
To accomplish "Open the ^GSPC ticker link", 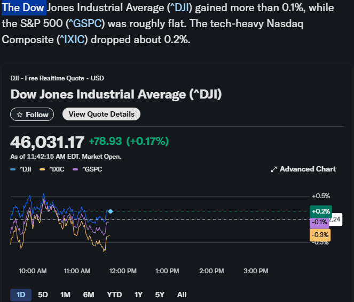I will tap(85, 23).
